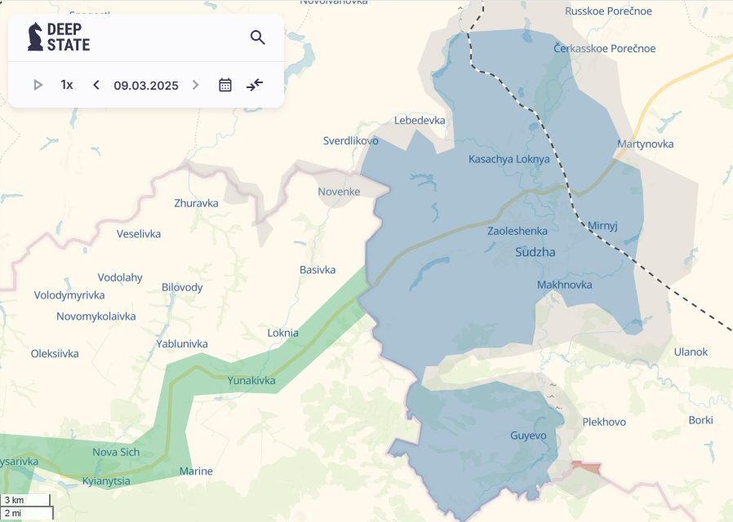The height and width of the screenshot is (522, 733).
Task: Click the Sudzha town label
Action: coord(535,252)
